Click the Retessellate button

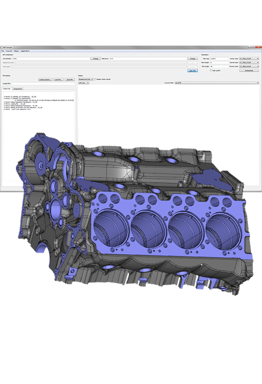click(x=249, y=71)
